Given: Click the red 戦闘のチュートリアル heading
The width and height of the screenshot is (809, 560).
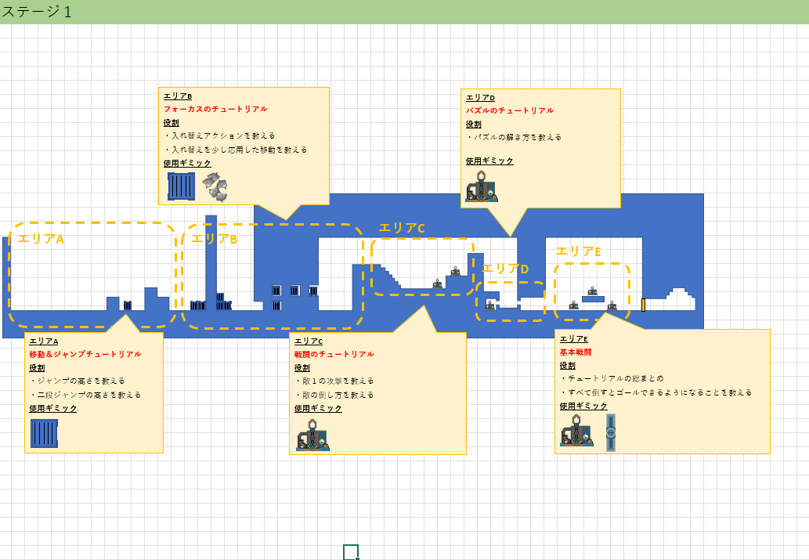Looking at the screenshot, I should coord(334,354).
